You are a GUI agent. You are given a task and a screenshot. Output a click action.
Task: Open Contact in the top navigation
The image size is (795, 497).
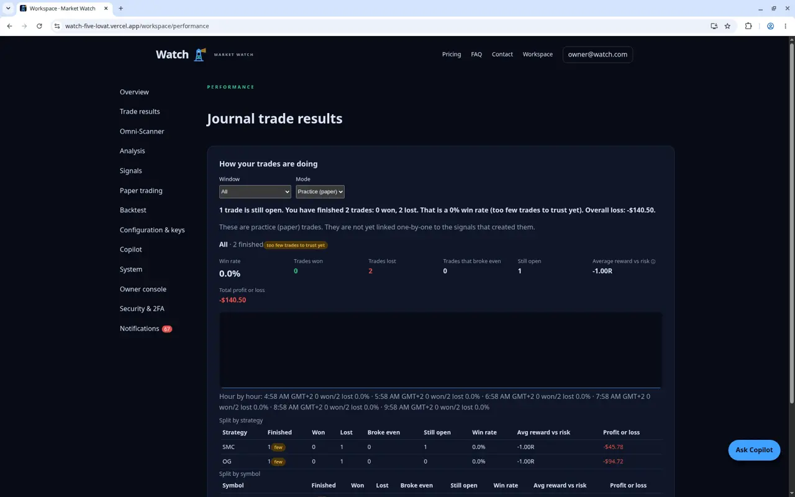[502, 55]
